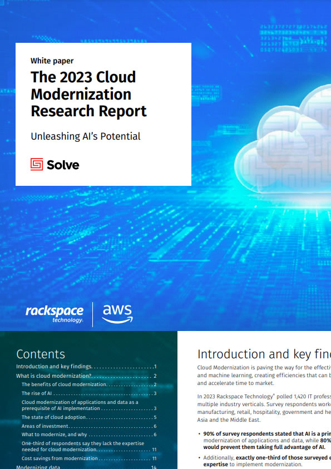Viewport: 331px width, 469px height.
Task: Click the AWS logo
Action: [x=117, y=314]
